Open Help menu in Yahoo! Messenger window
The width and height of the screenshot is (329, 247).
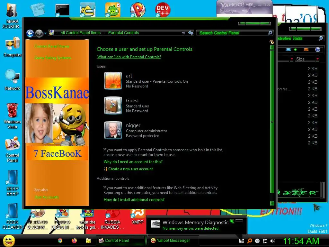245,11
